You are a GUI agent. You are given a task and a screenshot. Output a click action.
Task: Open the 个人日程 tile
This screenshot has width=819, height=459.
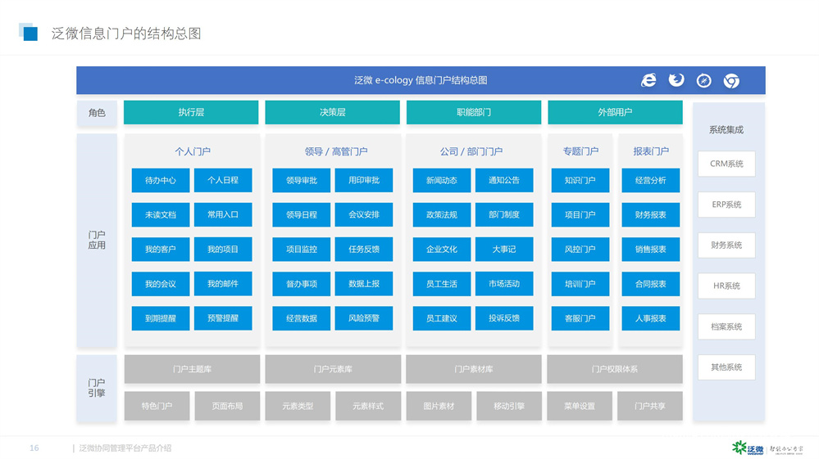coord(223,180)
